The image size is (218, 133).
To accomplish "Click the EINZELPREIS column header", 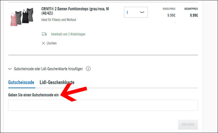I will [169, 9].
